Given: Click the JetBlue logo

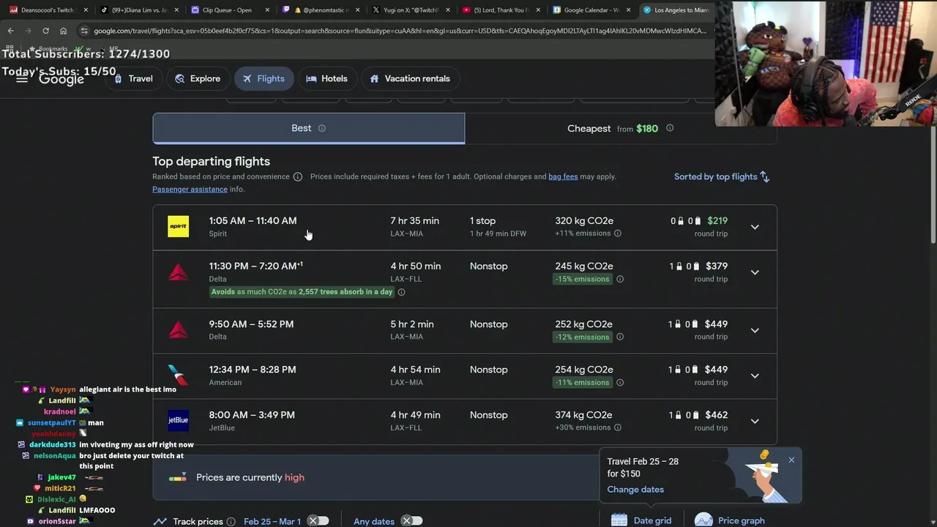Looking at the screenshot, I should [178, 421].
